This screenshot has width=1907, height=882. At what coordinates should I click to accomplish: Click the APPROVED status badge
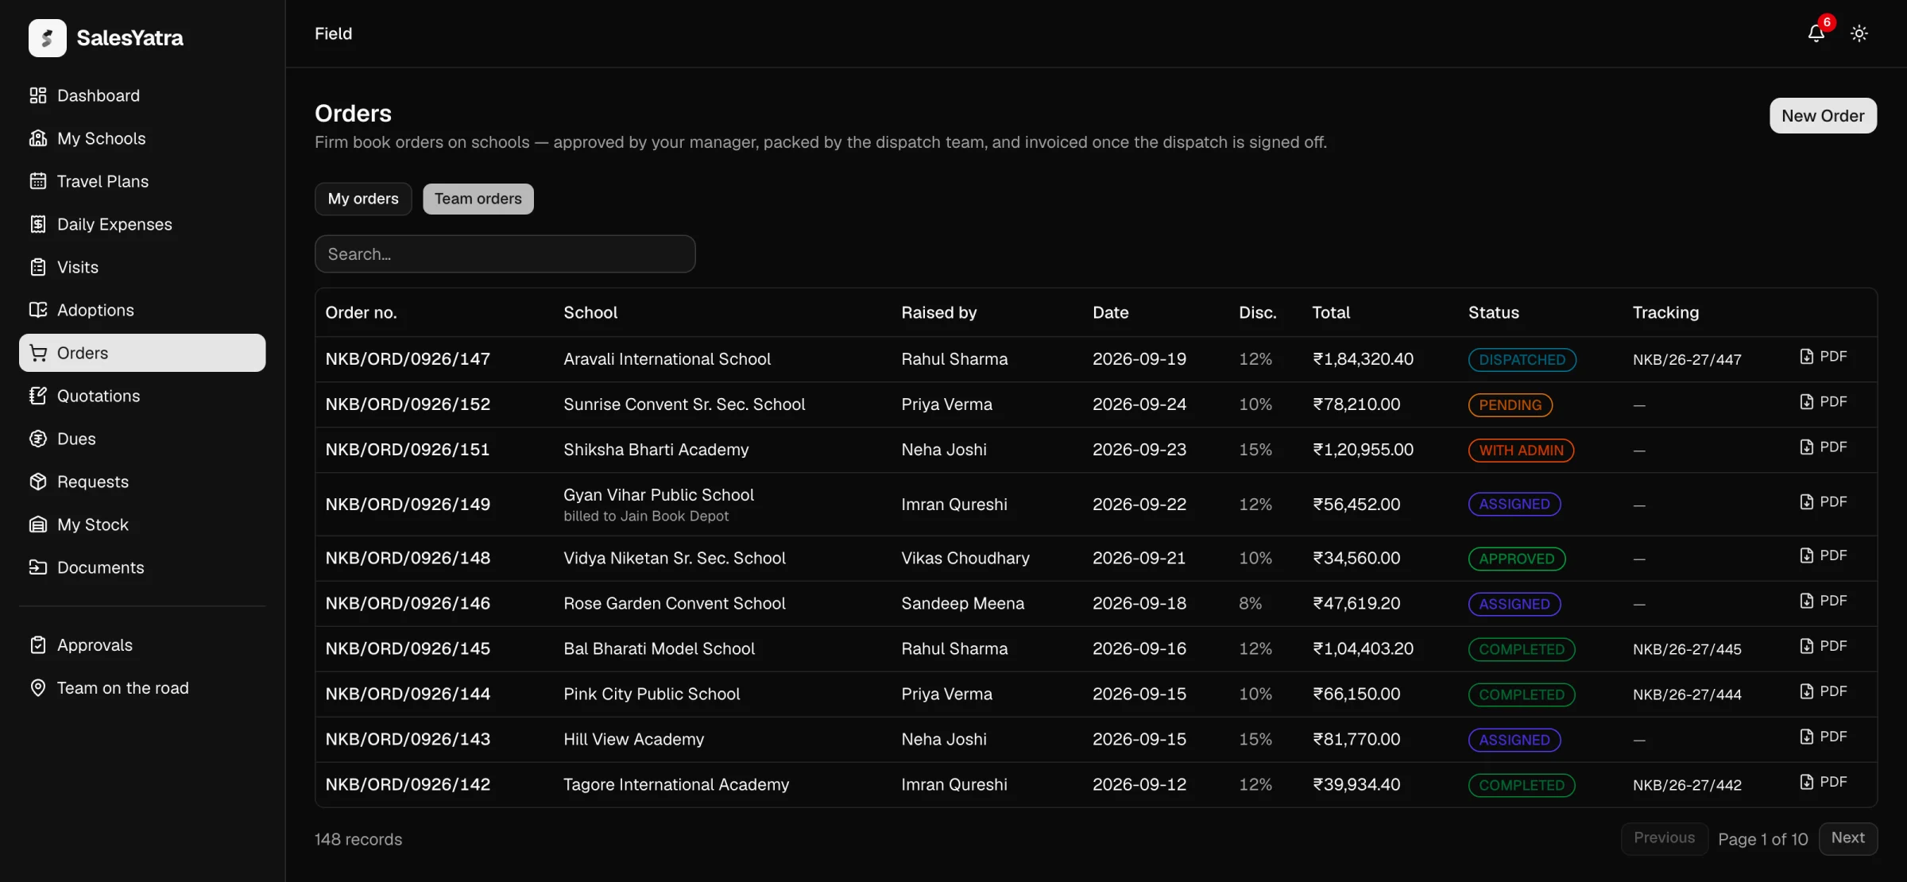pos(1516,559)
